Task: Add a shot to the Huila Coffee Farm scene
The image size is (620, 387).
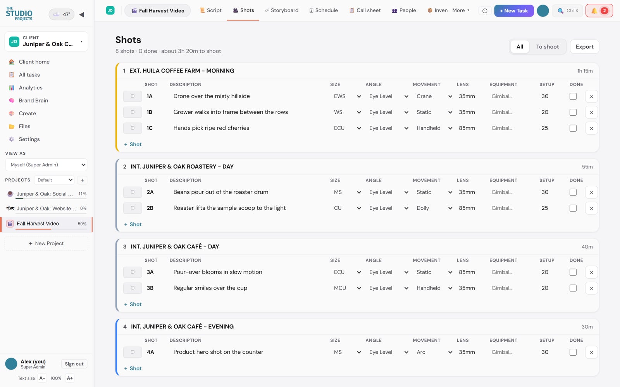Action: (133, 144)
